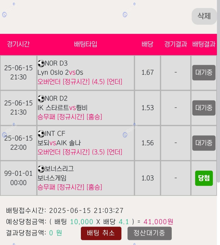Click the soccer ball icon beside NOR D2

[x=41, y=99]
